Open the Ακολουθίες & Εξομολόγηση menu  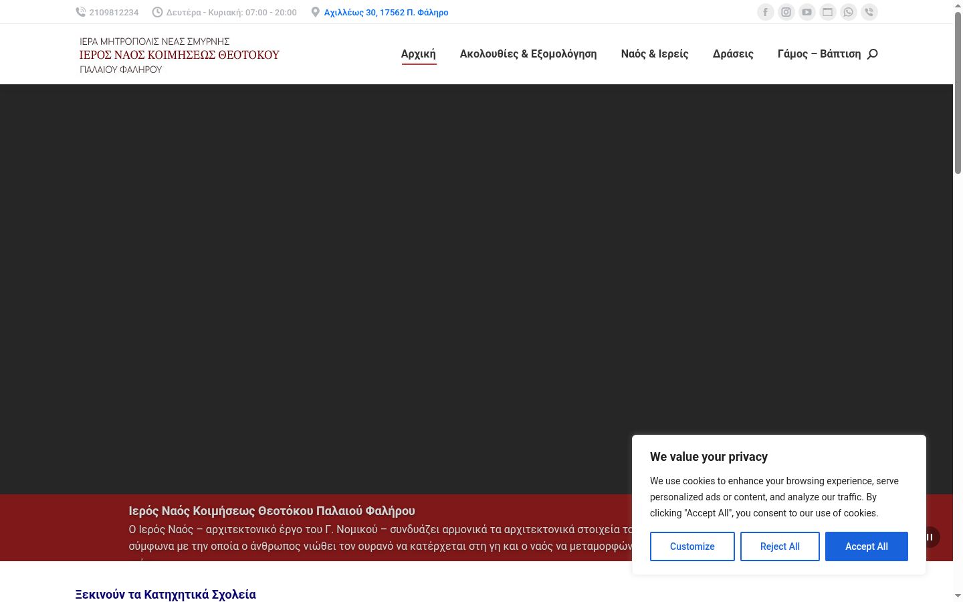528,54
